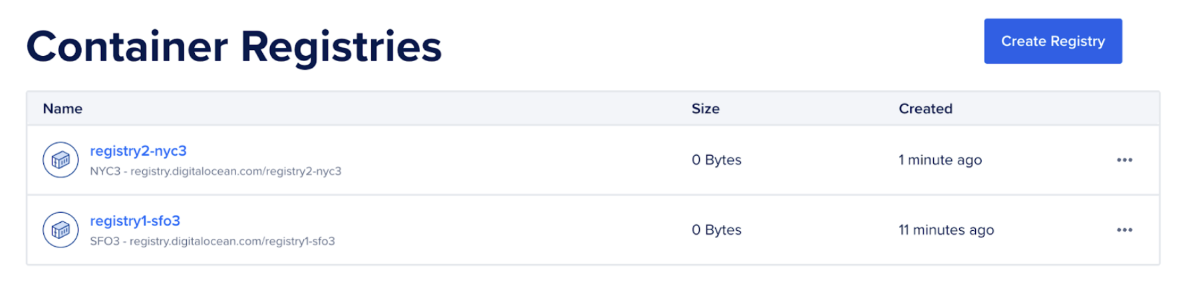Open the registry2-nyc3 registry link
The height and width of the screenshot is (298, 1196).
[138, 151]
